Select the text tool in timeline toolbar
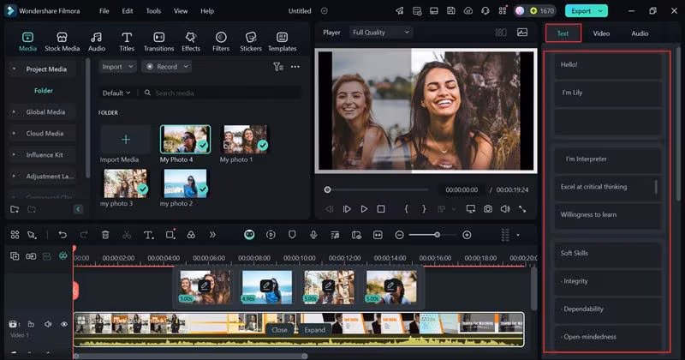685x360 pixels. [x=148, y=235]
